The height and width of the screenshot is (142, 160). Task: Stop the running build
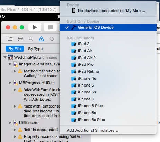pos(51,27)
